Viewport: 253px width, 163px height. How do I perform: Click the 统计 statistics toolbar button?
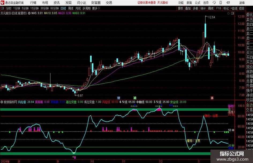[x=203, y=8]
